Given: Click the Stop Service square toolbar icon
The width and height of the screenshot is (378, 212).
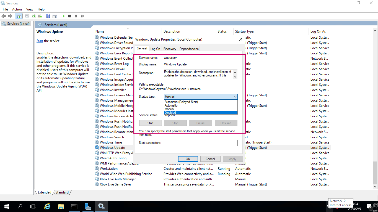Looking at the screenshot, I should 70,16.
